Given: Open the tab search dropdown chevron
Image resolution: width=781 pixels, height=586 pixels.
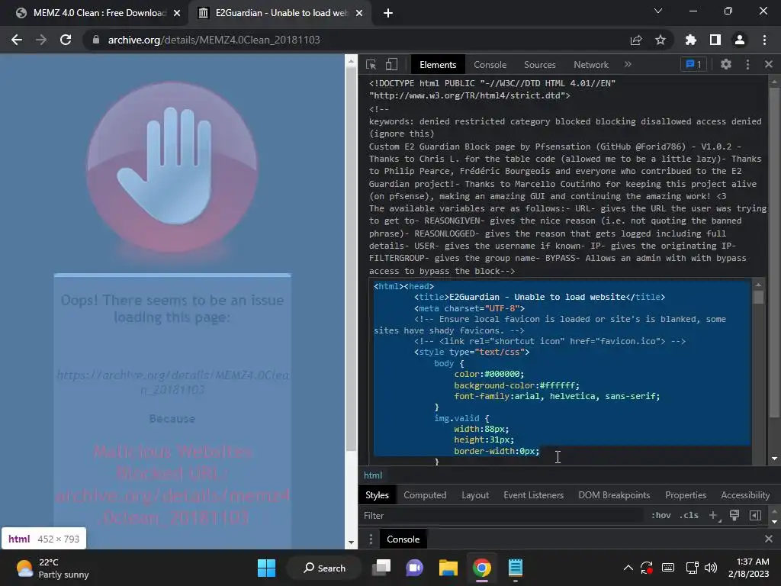Looking at the screenshot, I should coord(658,11).
